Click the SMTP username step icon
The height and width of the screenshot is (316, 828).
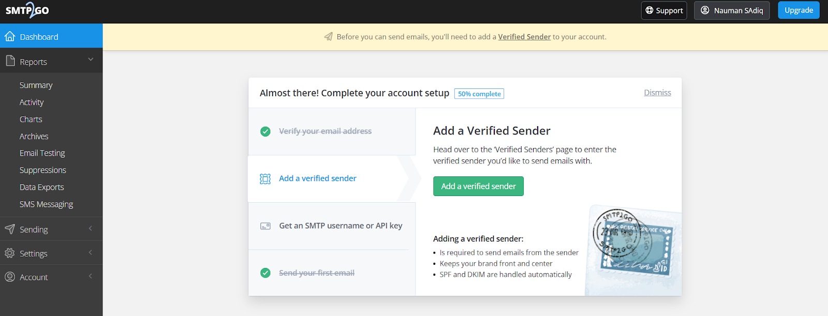pyautogui.click(x=265, y=225)
